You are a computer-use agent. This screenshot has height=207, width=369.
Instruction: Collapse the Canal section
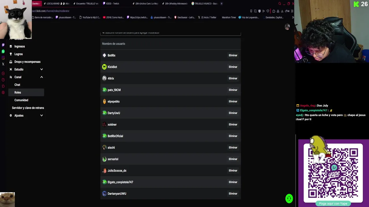pos(42,77)
